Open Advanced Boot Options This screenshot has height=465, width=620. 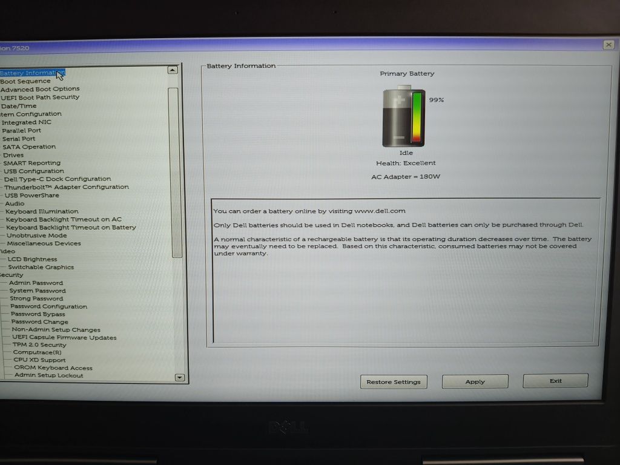[40, 89]
